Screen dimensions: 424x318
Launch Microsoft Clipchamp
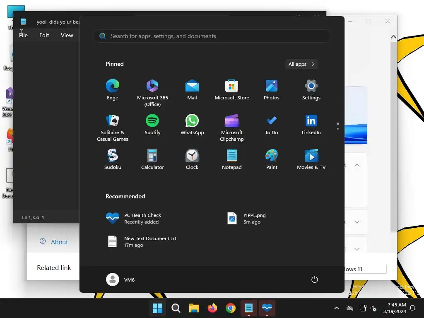coord(232,128)
